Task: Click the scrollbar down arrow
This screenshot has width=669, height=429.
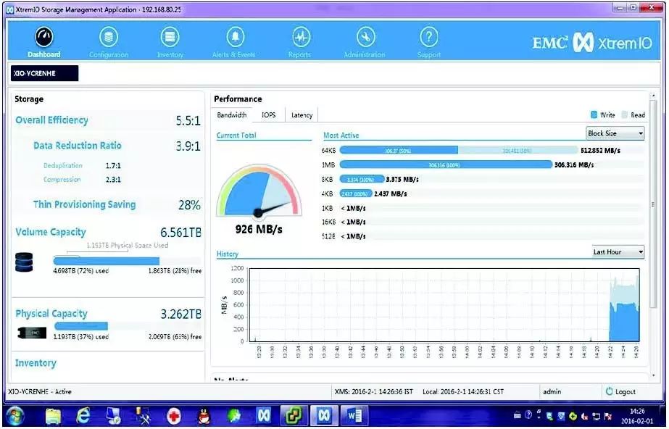Action: (x=653, y=375)
